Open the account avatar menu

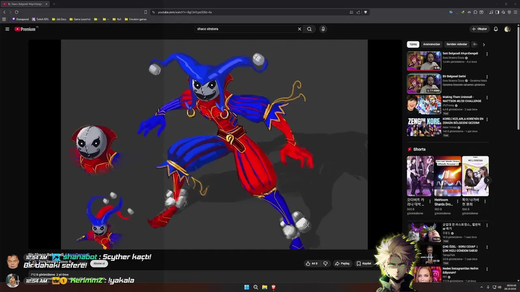(507, 29)
